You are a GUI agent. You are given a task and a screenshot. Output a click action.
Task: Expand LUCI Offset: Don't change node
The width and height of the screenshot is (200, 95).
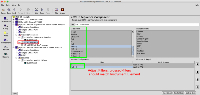22,45
